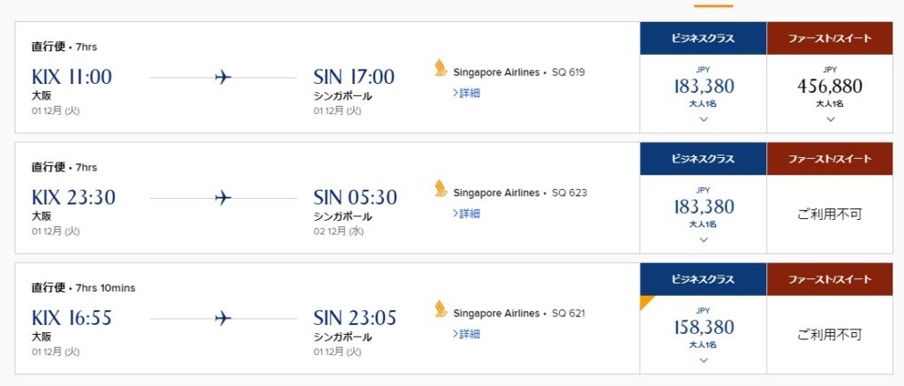Expand the business class fare for SQ 623
Screen dimensions: 904x386
coord(704,240)
